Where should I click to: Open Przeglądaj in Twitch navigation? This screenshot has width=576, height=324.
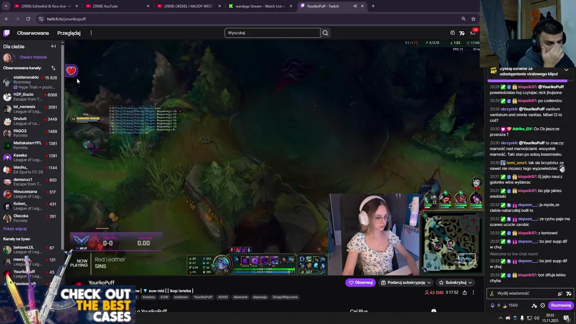click(69, 33)
